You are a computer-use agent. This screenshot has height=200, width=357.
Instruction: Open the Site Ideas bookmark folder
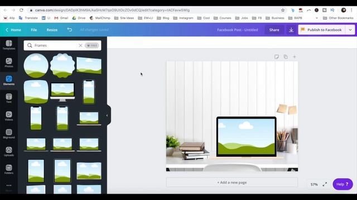click(124, 18)
